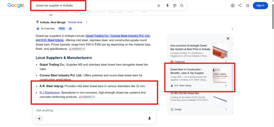Click the Google logo

[16, 5]
